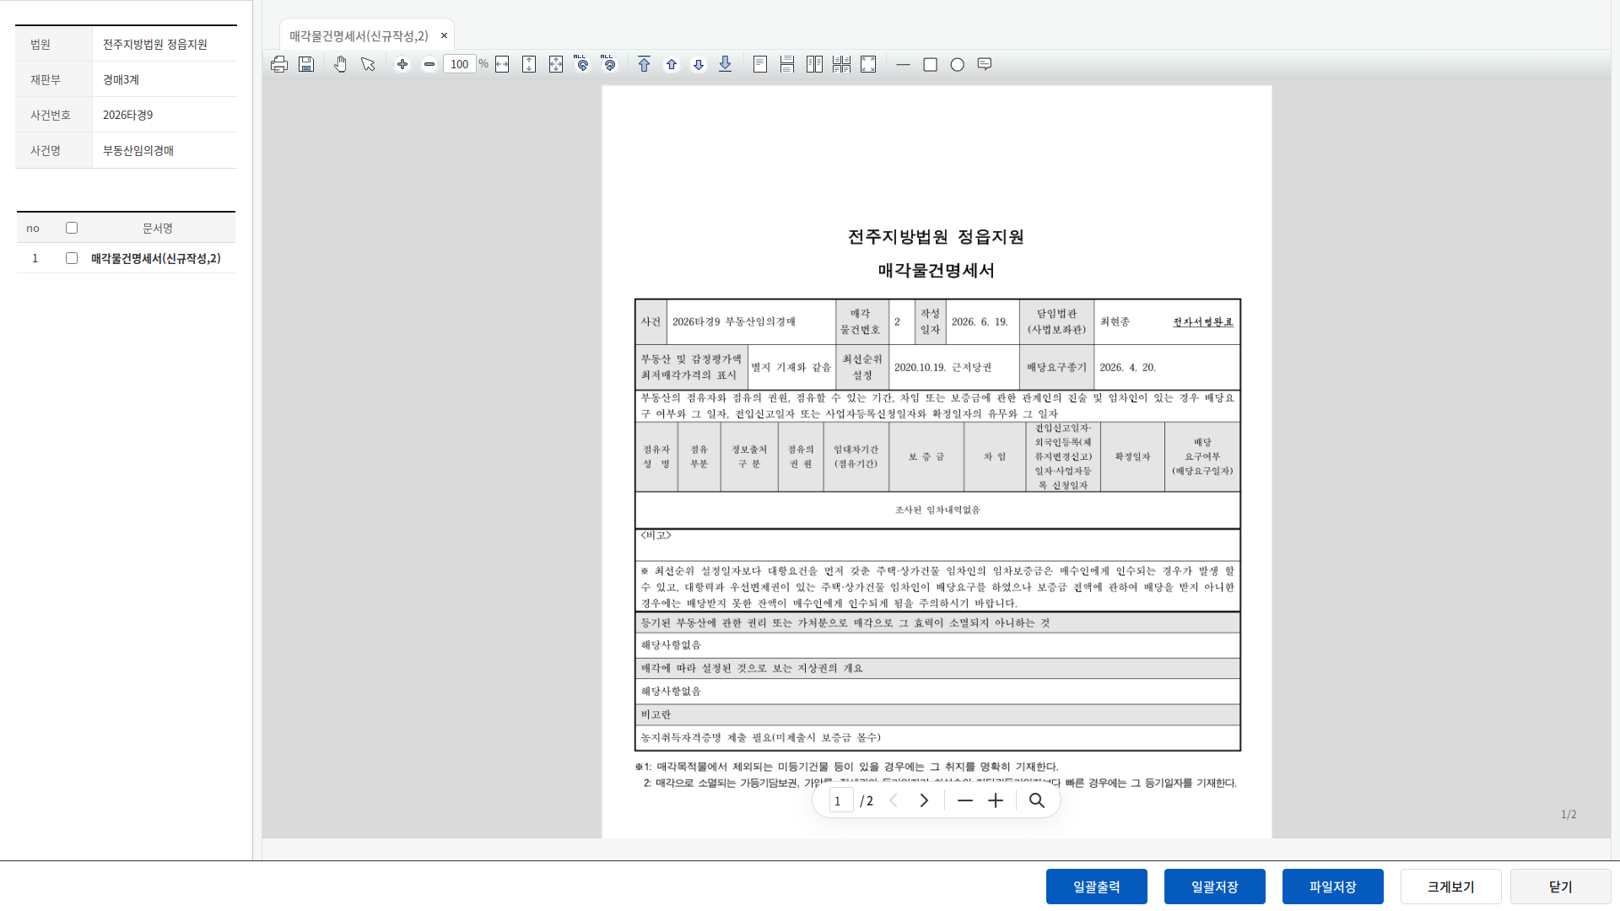The image size is (1620, 911).
Task: Switch to continuous page view
Action: pos(787,64)
